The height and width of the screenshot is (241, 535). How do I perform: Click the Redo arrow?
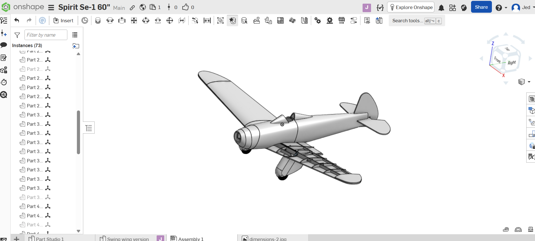pyautogui.click(x=29, y=20)
